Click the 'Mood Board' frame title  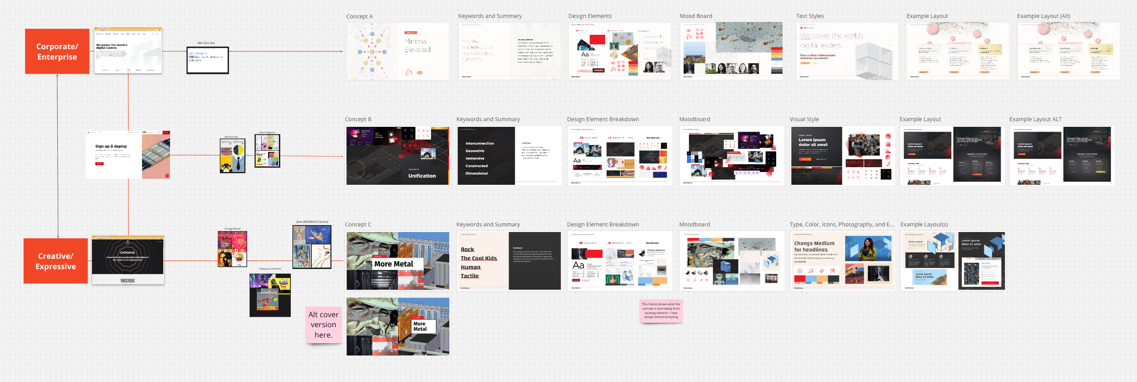696,16
